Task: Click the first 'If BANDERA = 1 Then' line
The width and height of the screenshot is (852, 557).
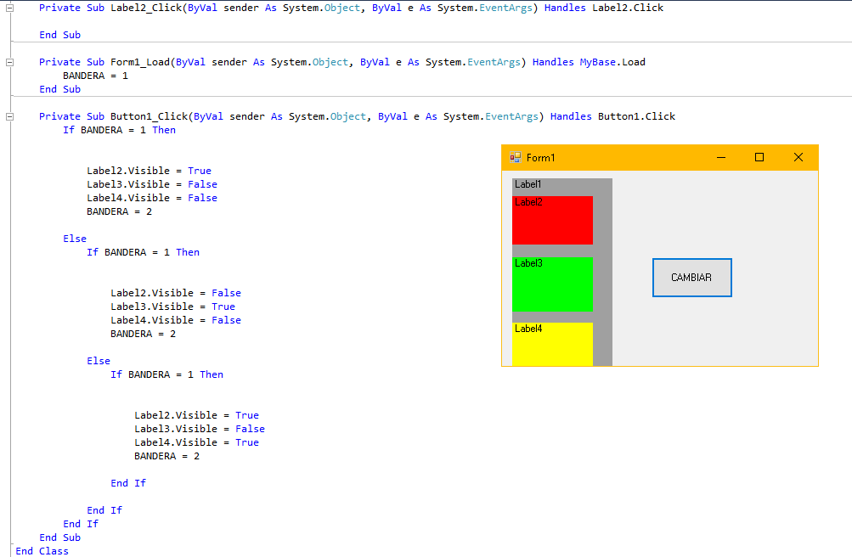Action: tap(120, 130)
